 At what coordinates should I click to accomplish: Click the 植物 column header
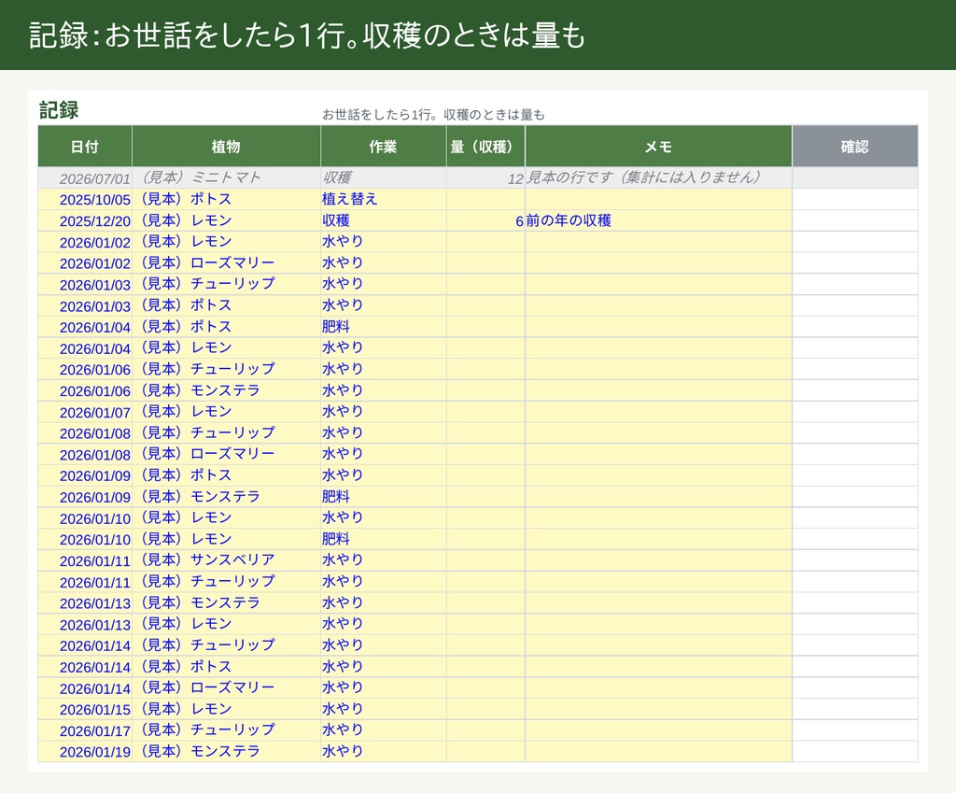pos(226,147)
